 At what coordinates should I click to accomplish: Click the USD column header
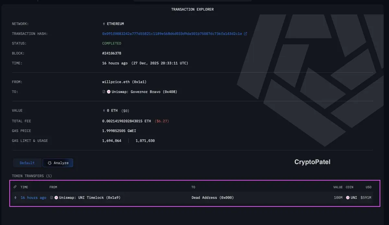pyautogui.click(x=369, y=187)
